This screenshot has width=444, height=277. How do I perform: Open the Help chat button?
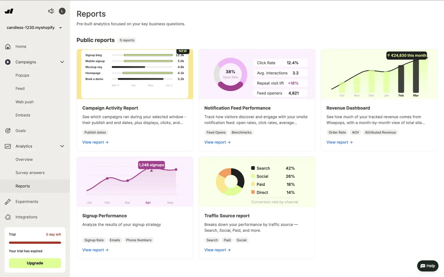[x=428, y=266]
